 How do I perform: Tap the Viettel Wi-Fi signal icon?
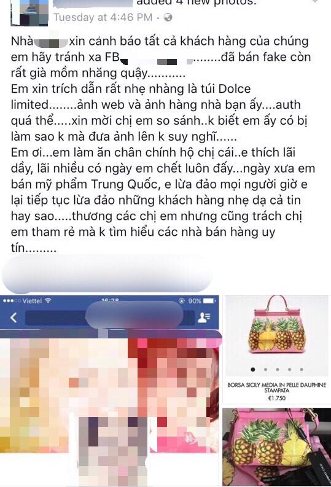pyautogui.click(x=48, y=300)
